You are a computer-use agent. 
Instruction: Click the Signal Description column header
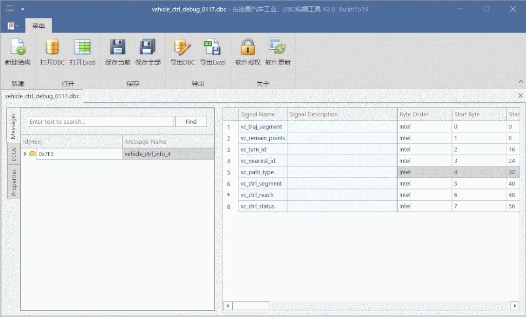coord(342,114)
